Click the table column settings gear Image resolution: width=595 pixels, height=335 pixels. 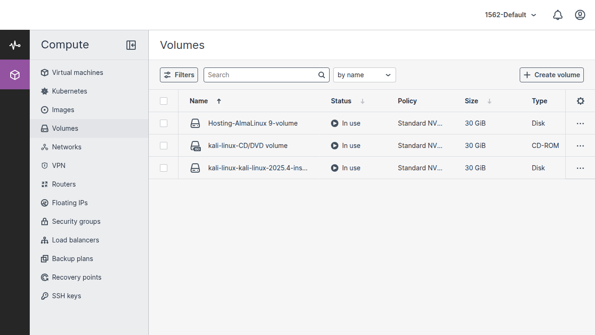(x=581, y=101)
